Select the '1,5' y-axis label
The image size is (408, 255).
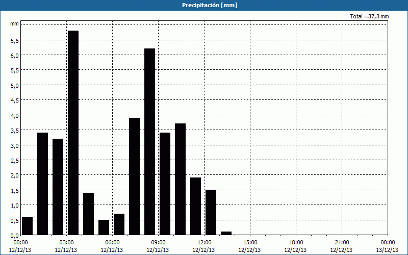coord(15,191)
